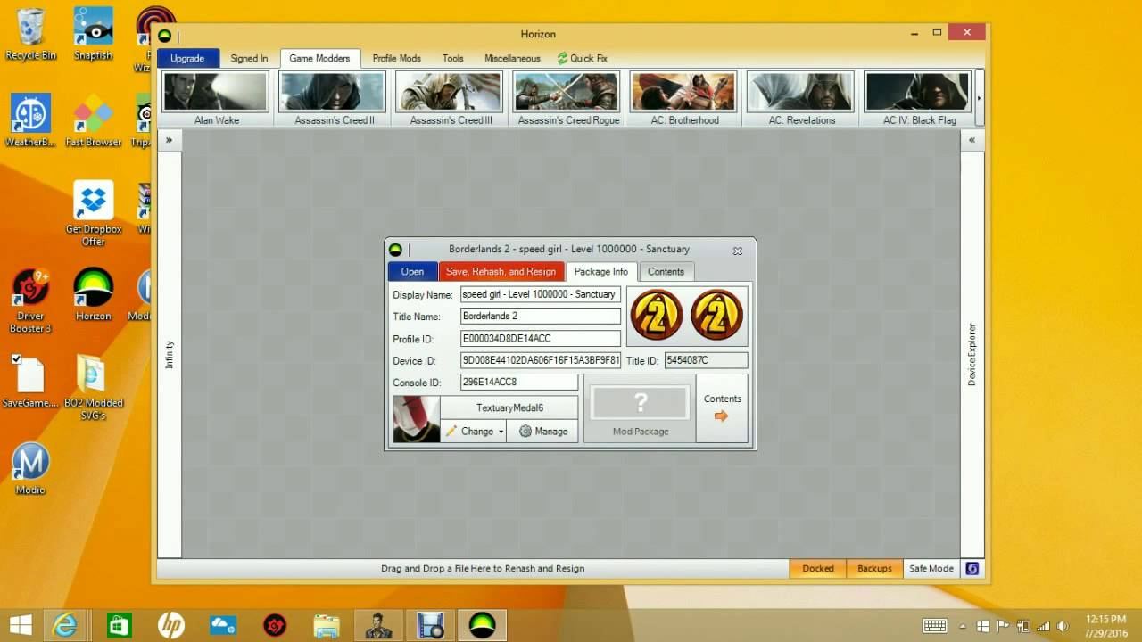The height and width of the screenshot is (642, 1142).
Task: Open the Alan Wake game modder
Action: click(216, 98)
